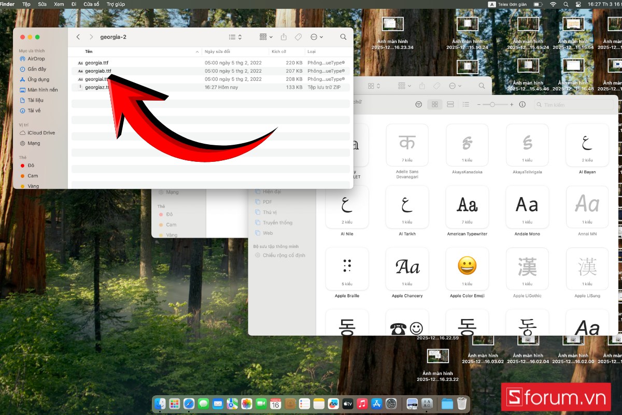
Task: Open the view mode selector in georgia-2 window
Action: pos(235,37)
